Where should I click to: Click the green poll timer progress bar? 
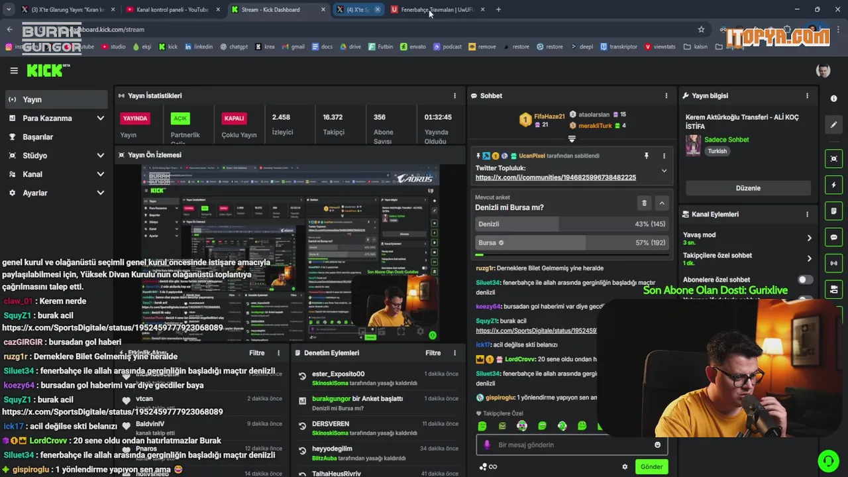pos(479,255)
